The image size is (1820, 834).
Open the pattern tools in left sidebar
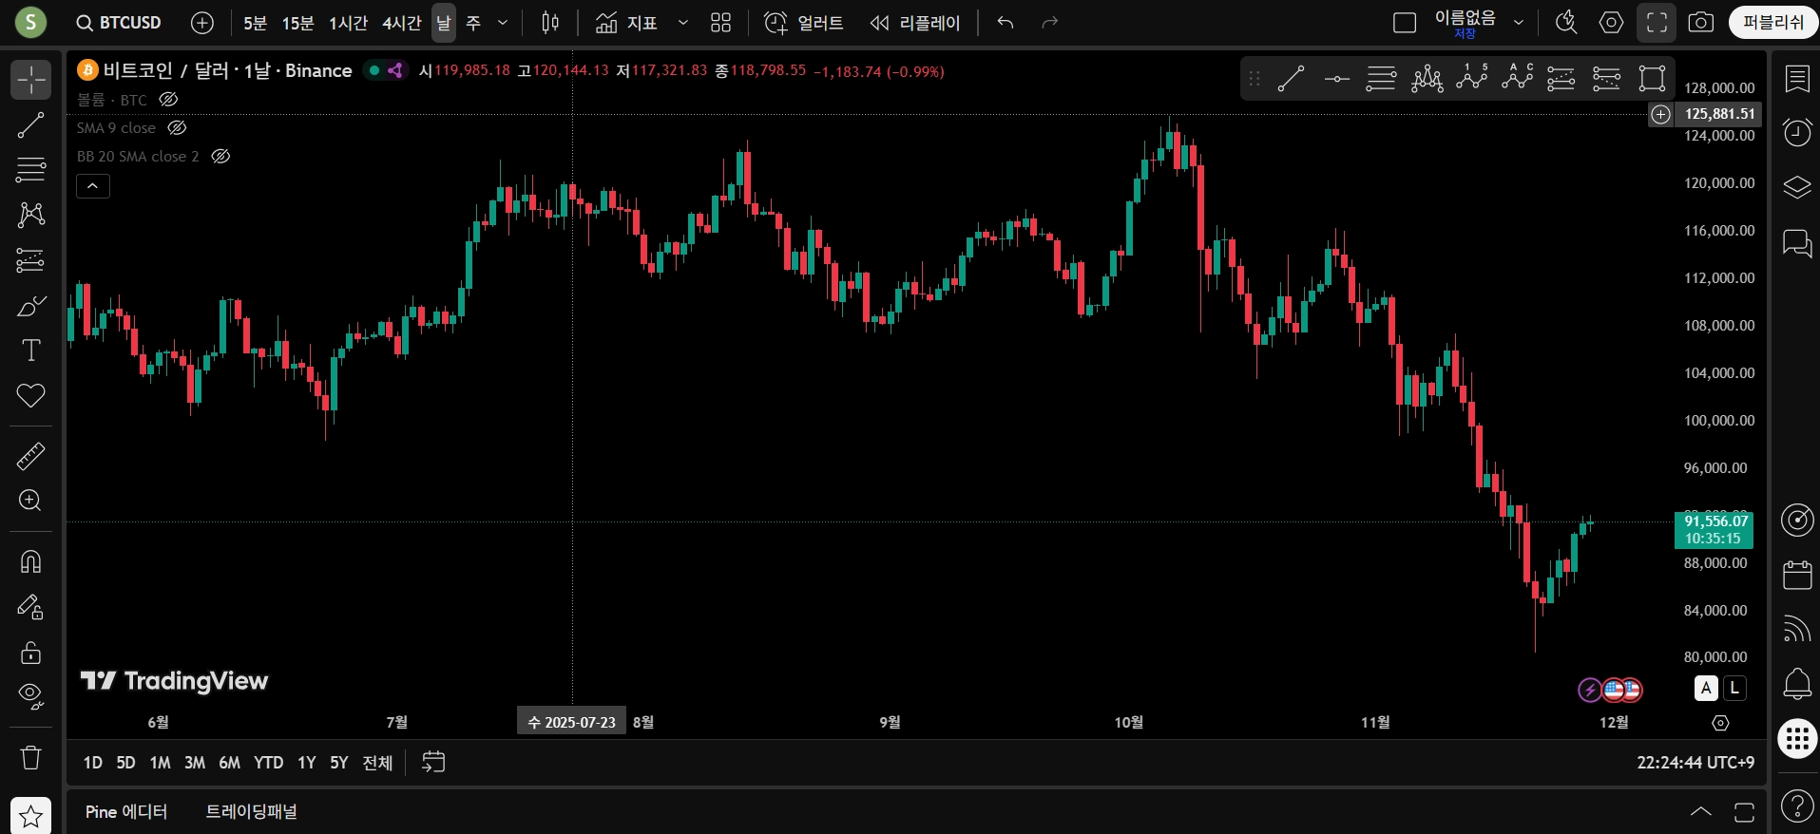tap(30, 215)
